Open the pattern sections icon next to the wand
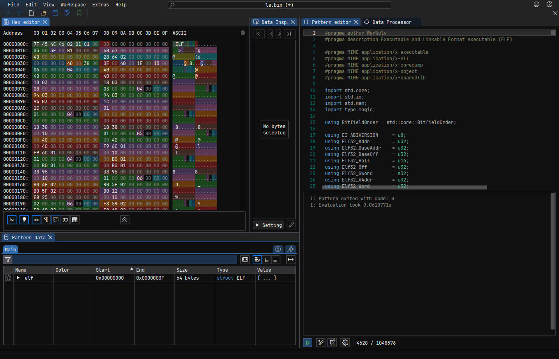559x359 pixels. 332,343
